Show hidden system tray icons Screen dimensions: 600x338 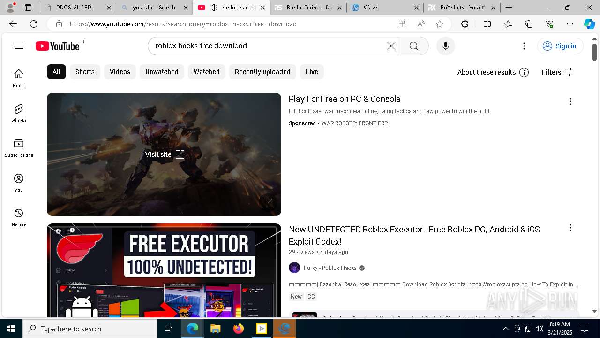coord(505,329)
